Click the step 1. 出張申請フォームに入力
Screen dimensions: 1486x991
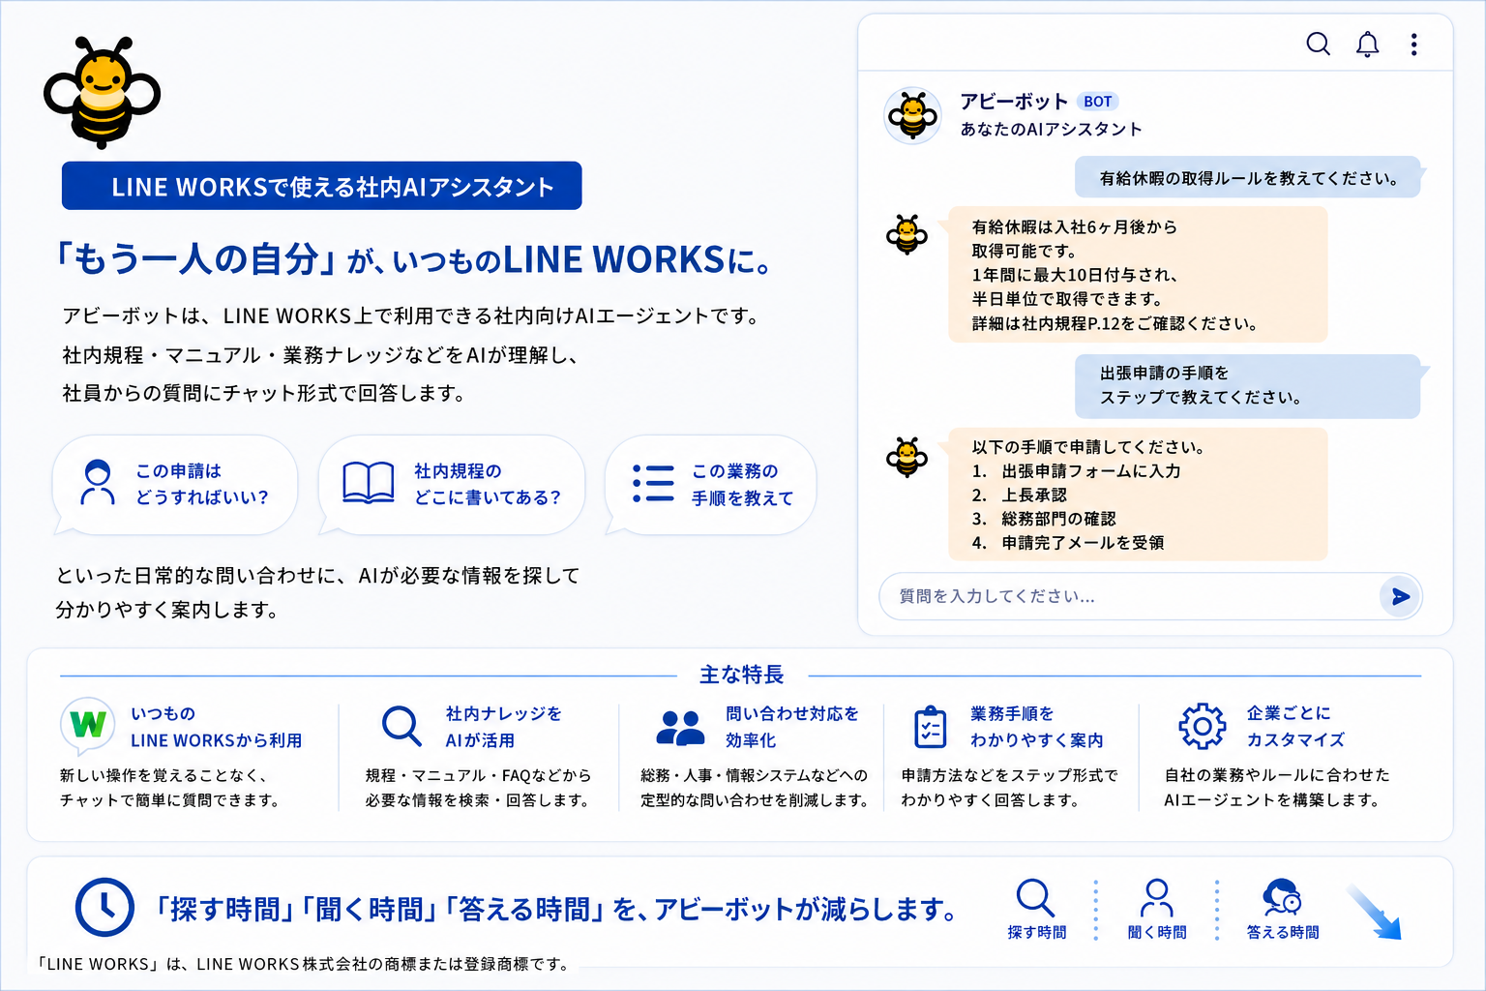1076,471
